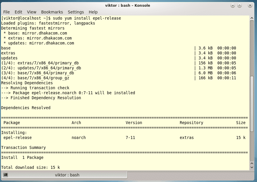Click the terminal scrollbar handle
The image size is (257, 182).
[252, 120]
